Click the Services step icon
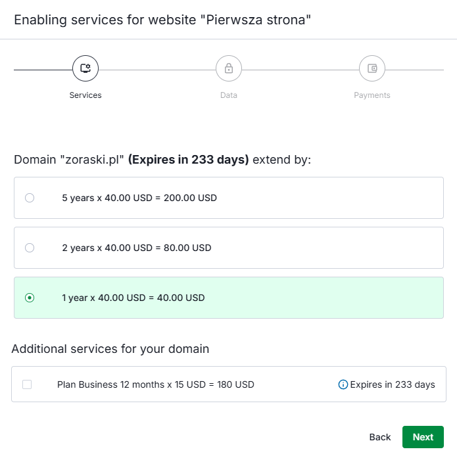The width and height of the screenshot is (457, 462). tap(85, 68)
